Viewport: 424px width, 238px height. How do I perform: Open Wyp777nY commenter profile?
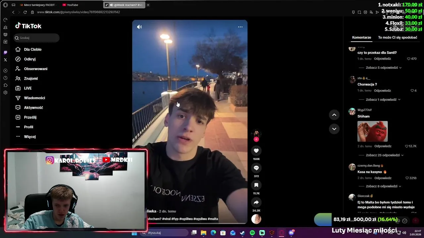pyautogui.click(x=364, y=110)
